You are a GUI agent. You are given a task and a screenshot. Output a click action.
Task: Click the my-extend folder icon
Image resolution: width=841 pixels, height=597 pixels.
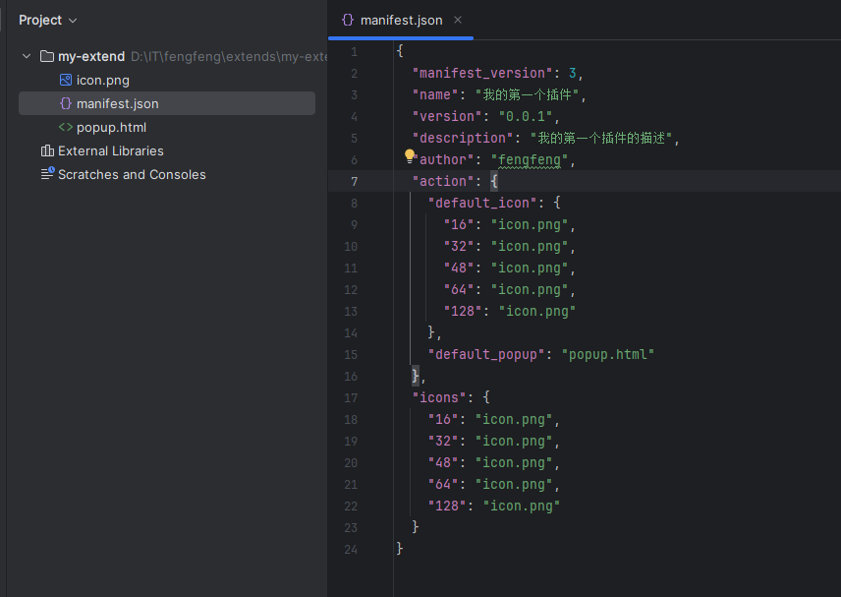(47, 57)
